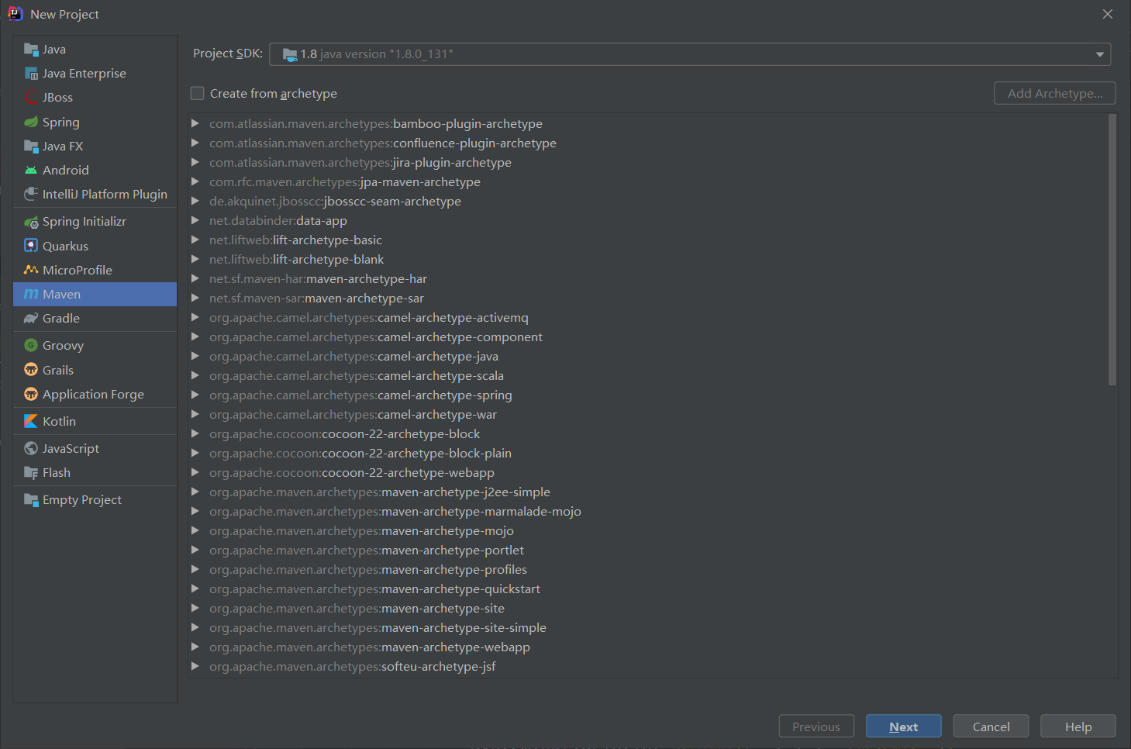
Task: Choose Gradle in the project type list
Action: point(95,318)
